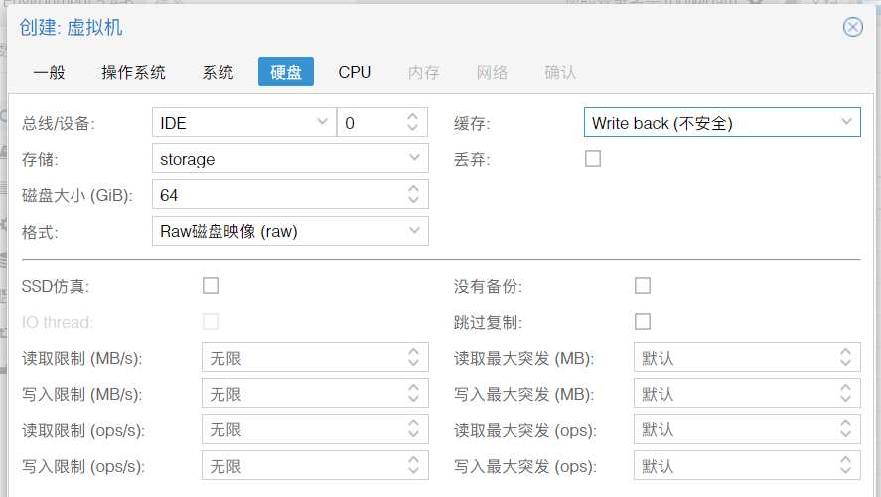881x497 pixels.
Task: Toggle the SSD仿真 checkbox
Action: pos(211,286)
